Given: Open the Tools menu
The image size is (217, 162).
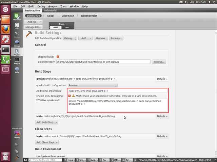Looking at the screenshot, I should (63, 6).
